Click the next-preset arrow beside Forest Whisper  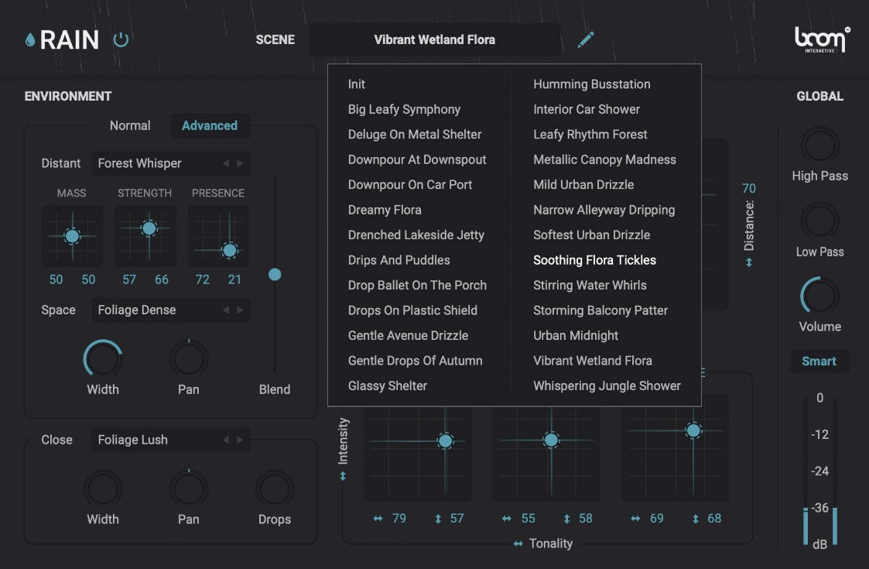[240, 163]
